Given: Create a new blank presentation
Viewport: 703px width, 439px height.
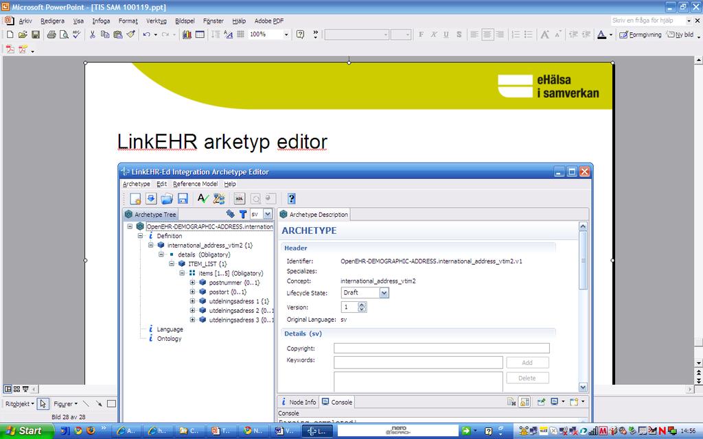Looking at the screenshot, I should tap(10, 34).
